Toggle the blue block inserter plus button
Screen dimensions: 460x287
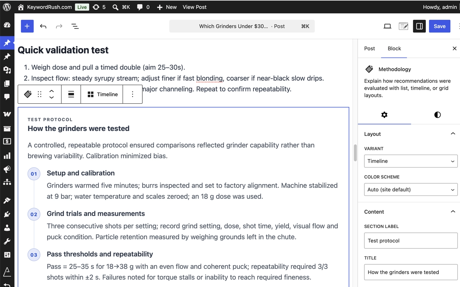click(27, 26)
